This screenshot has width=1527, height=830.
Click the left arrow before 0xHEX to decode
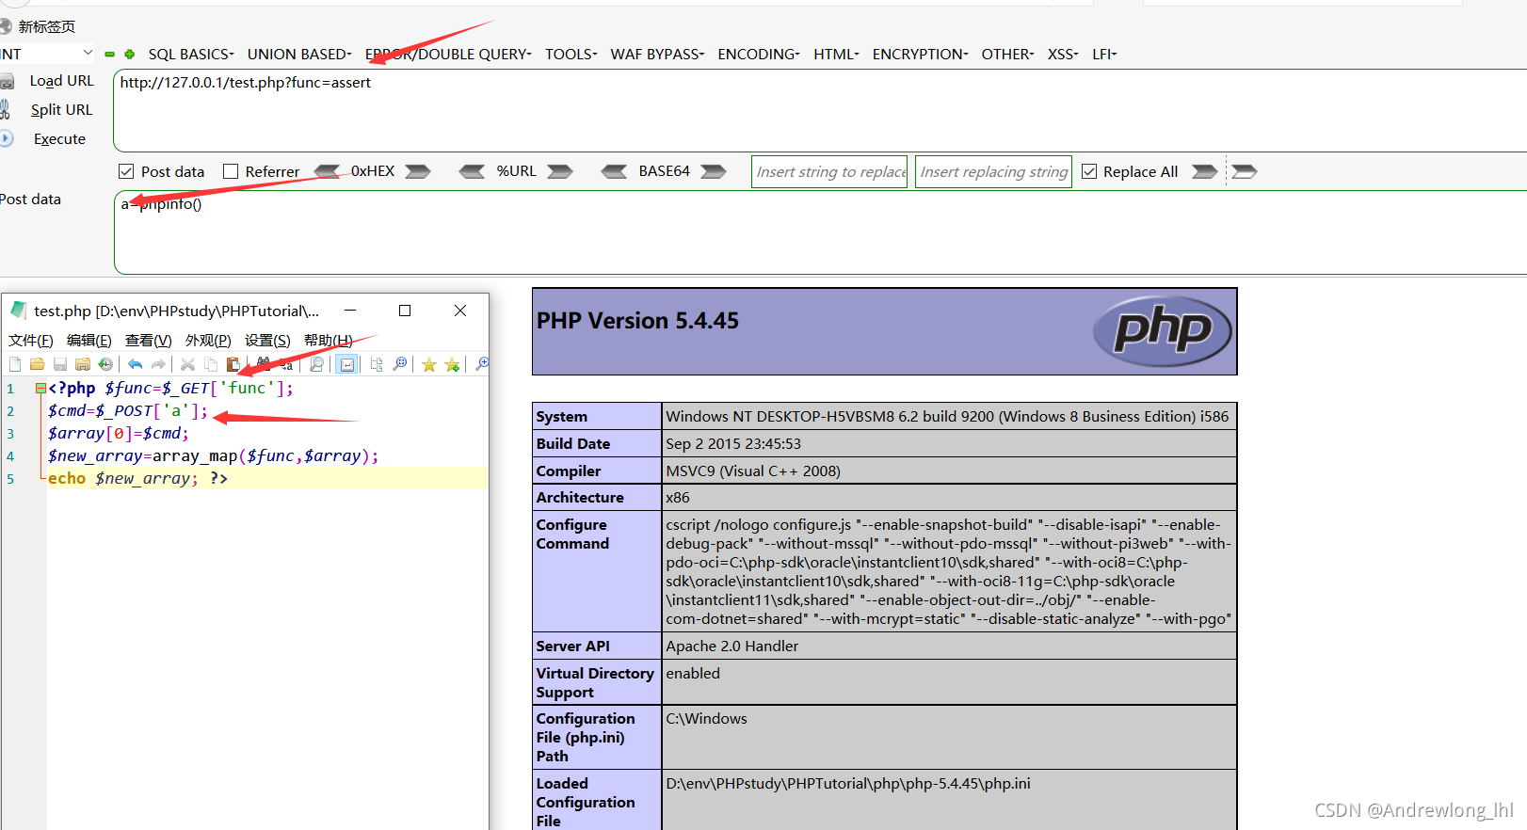(x=328, y=171)
